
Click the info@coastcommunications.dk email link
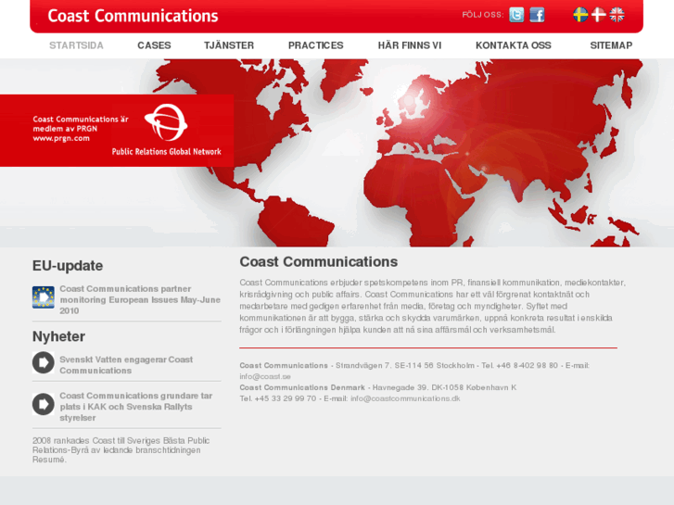405,398
